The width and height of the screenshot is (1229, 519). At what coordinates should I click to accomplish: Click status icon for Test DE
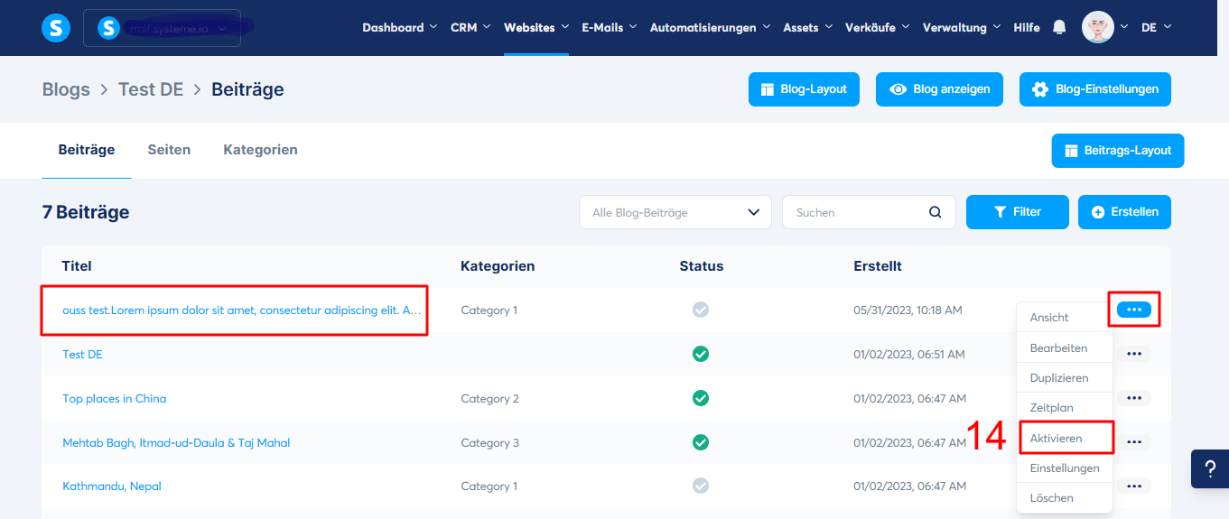coord(701,354)
